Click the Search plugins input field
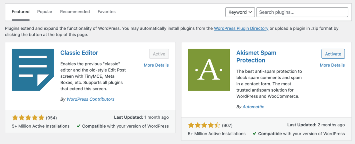Viewport: 355px width, 144px height. pyautogui.click(x=302, y=12)
